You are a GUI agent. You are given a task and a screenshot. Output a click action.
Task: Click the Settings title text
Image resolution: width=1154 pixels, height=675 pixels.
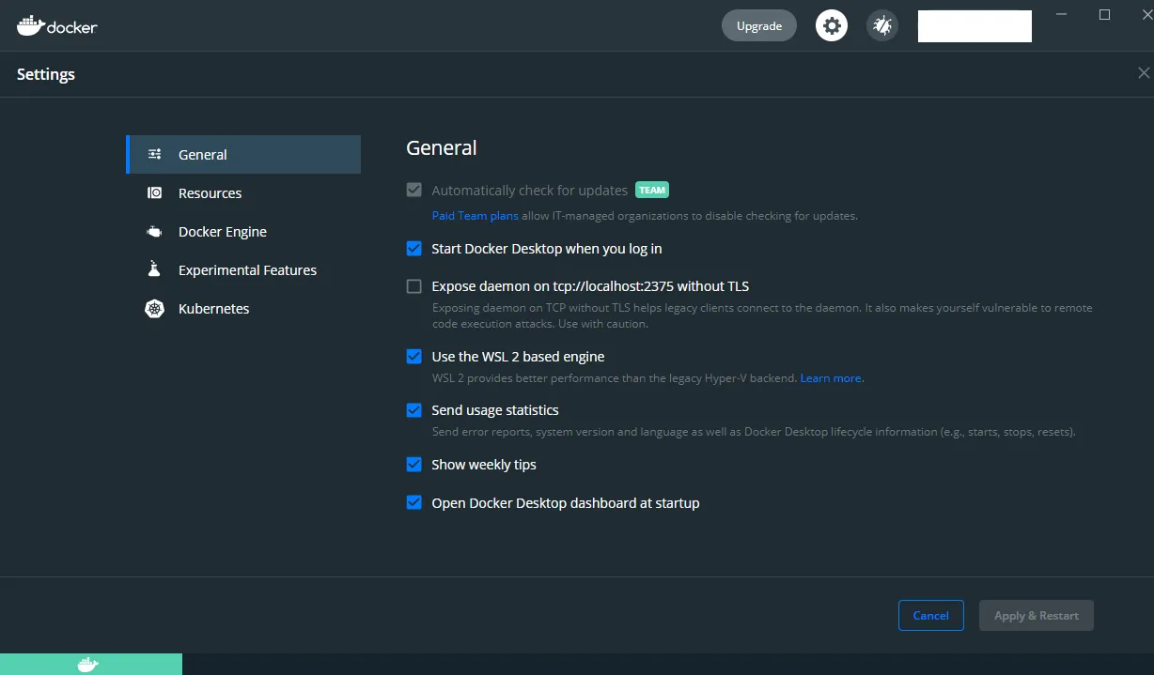point(46,74)
